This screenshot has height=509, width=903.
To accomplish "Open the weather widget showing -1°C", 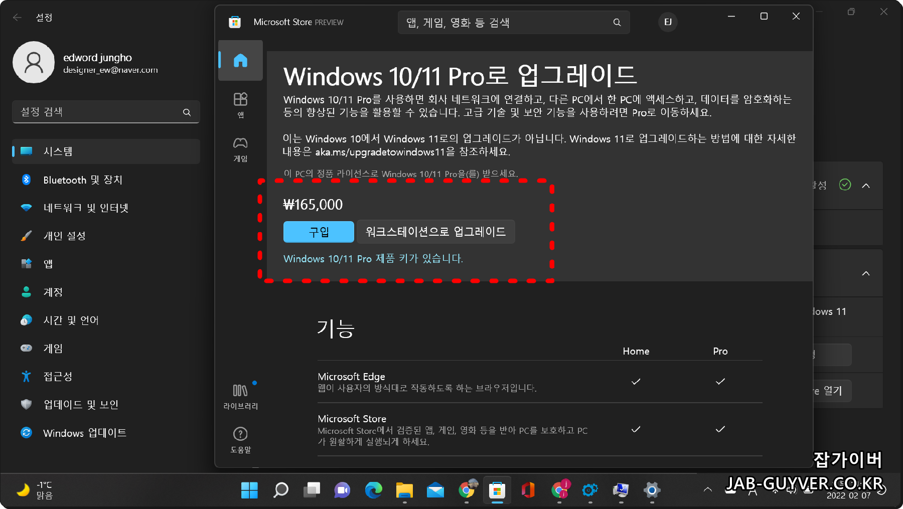I will click(34, 490).
